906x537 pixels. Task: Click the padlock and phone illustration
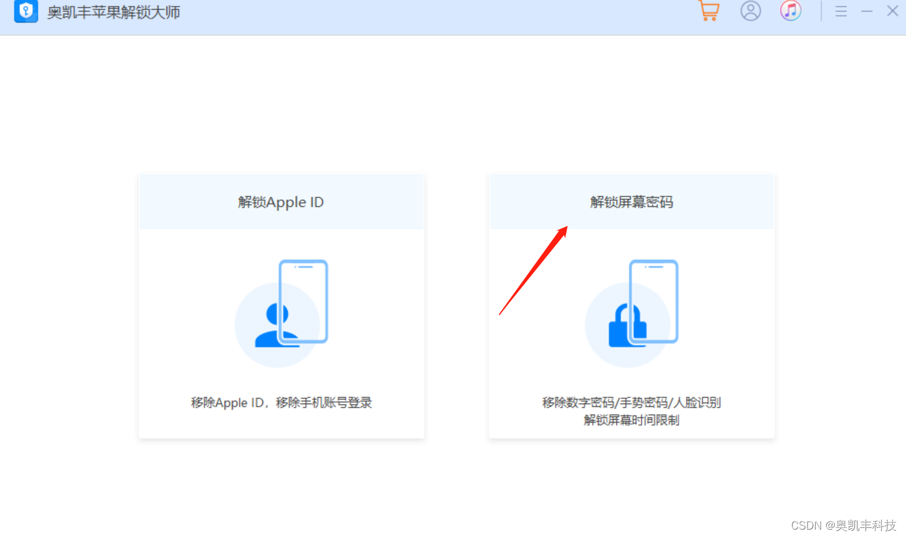pyautogui.click(x=632, y=313)
